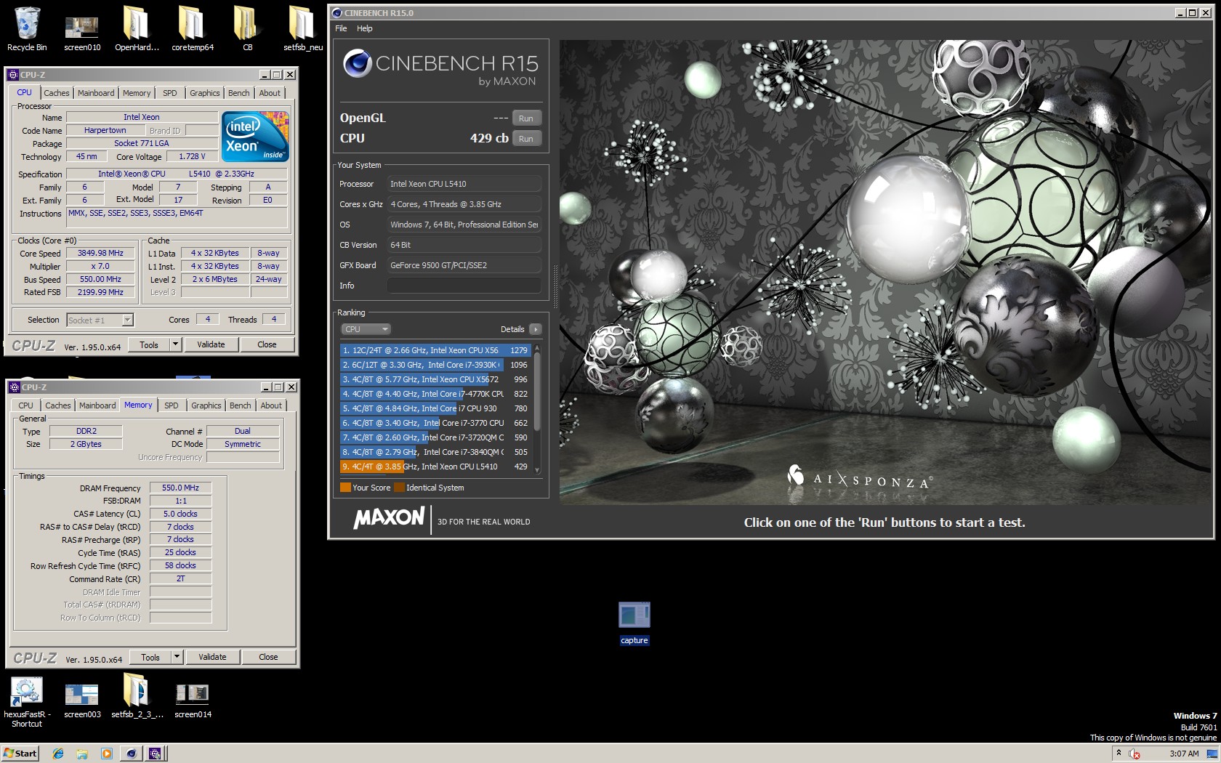This screenshot has height=763, width=1221.
Task: Switch to the CPU tab in the lower CPU-Z window
Action: tap(25, 405)
